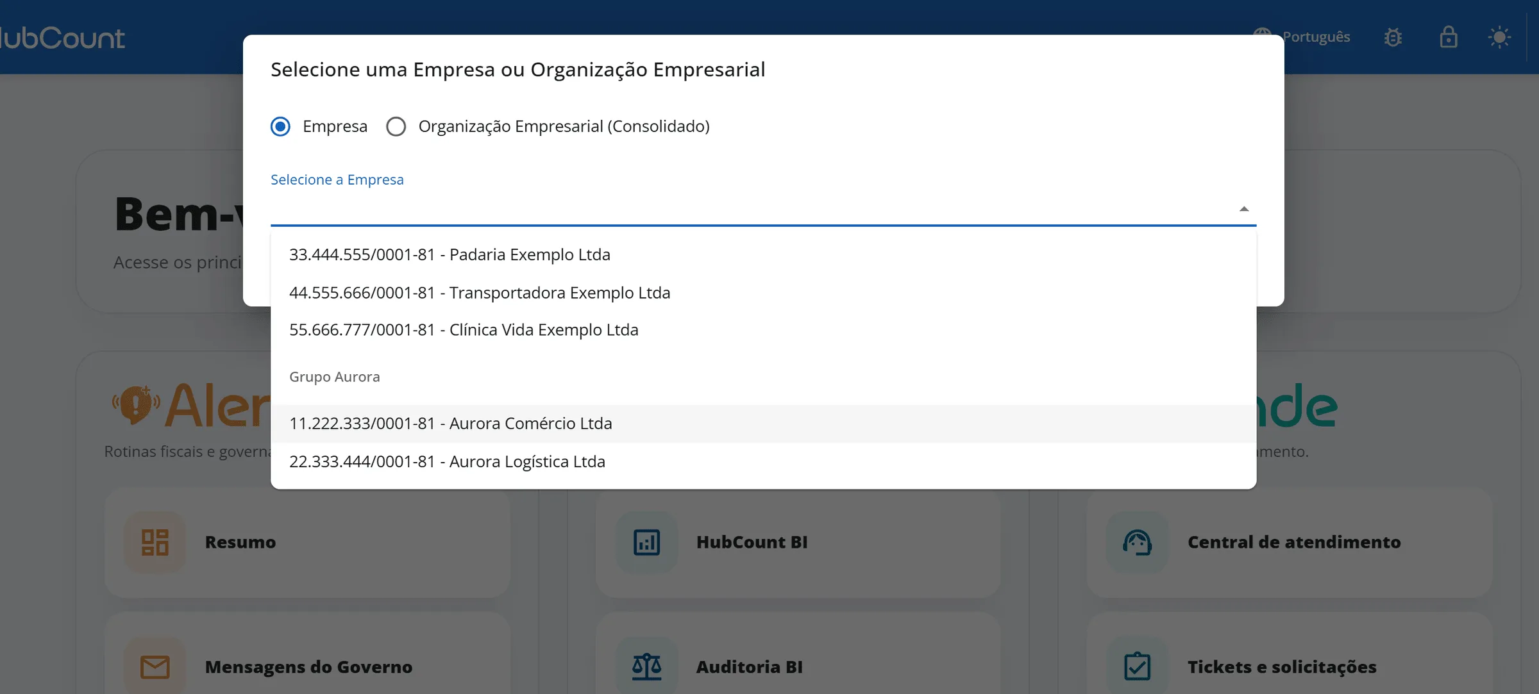1539x694 pixels.
Task: Open the Auditoria BI card
Action: [x=798, y=654]
